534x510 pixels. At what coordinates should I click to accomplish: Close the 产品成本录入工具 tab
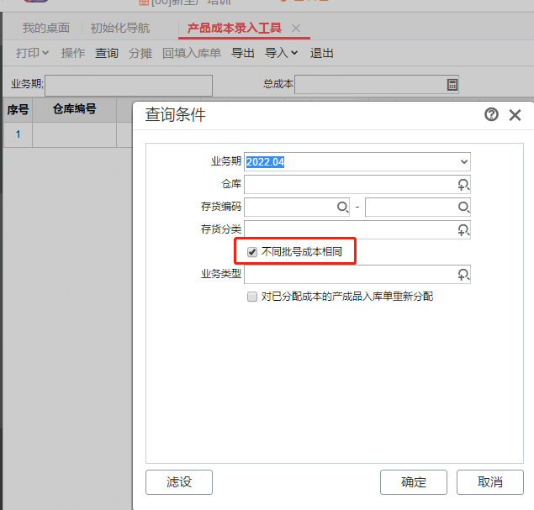pyautogui.click(x=296, y=29)
